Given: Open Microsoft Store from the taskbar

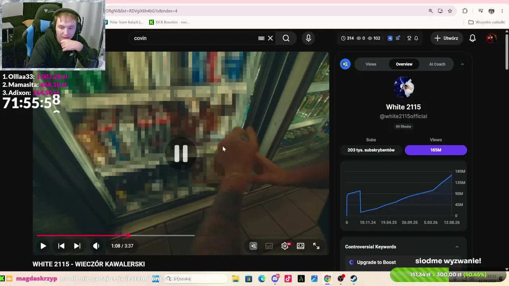Looking at the screenshot, I should pyautogui.click(x=249, y=279).
